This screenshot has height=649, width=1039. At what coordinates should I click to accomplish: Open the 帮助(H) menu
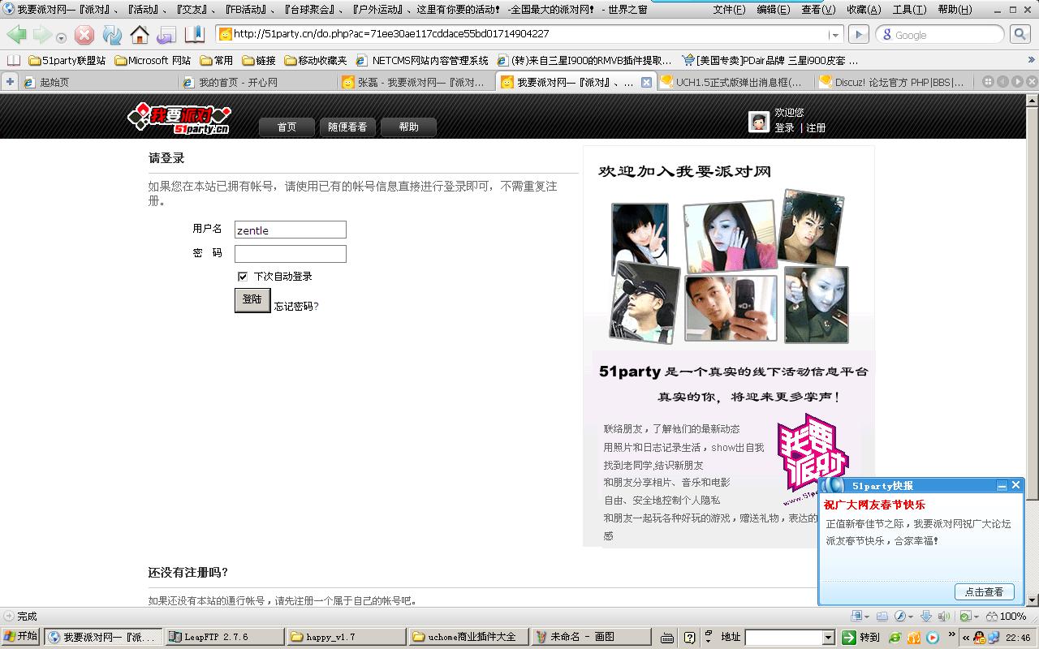[x=955, y=10]
